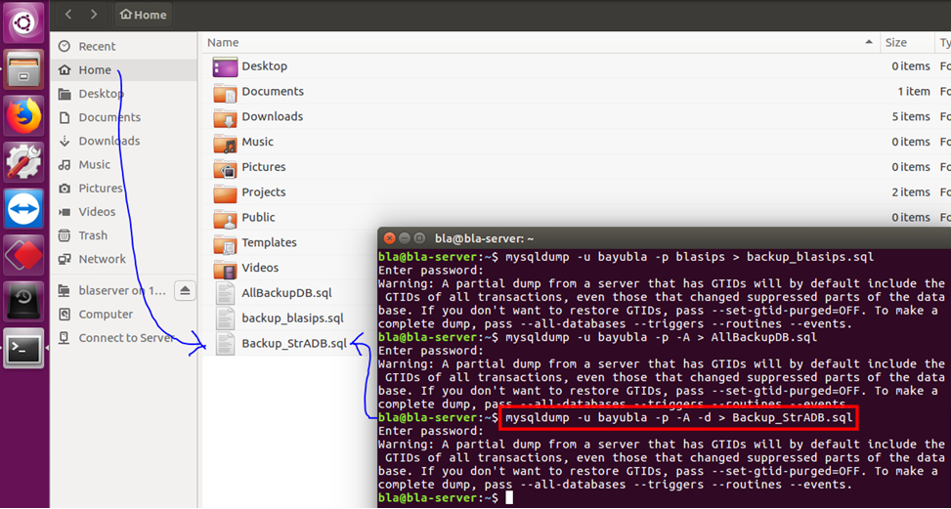Viewport: 951px width, 509px height.
Task: Launch TeamViewer from dock
Action: tap(23, 208)
